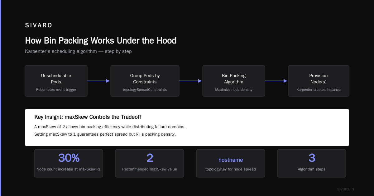Image resolution: width=374 pixels, height=196 pixels.
Task: Click the 30% node count stat card
Action: [x=69, y=163]
